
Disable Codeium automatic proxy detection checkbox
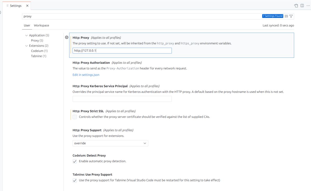coord(75,161)
